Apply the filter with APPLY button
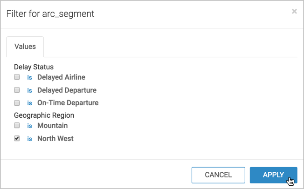304x189 pixels. tap(273, 175)
